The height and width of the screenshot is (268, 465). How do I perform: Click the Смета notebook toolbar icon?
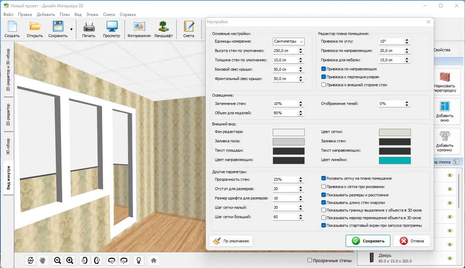coord(189,26)
